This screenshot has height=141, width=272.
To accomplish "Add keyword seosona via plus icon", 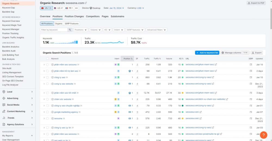I will pos(52,118).
